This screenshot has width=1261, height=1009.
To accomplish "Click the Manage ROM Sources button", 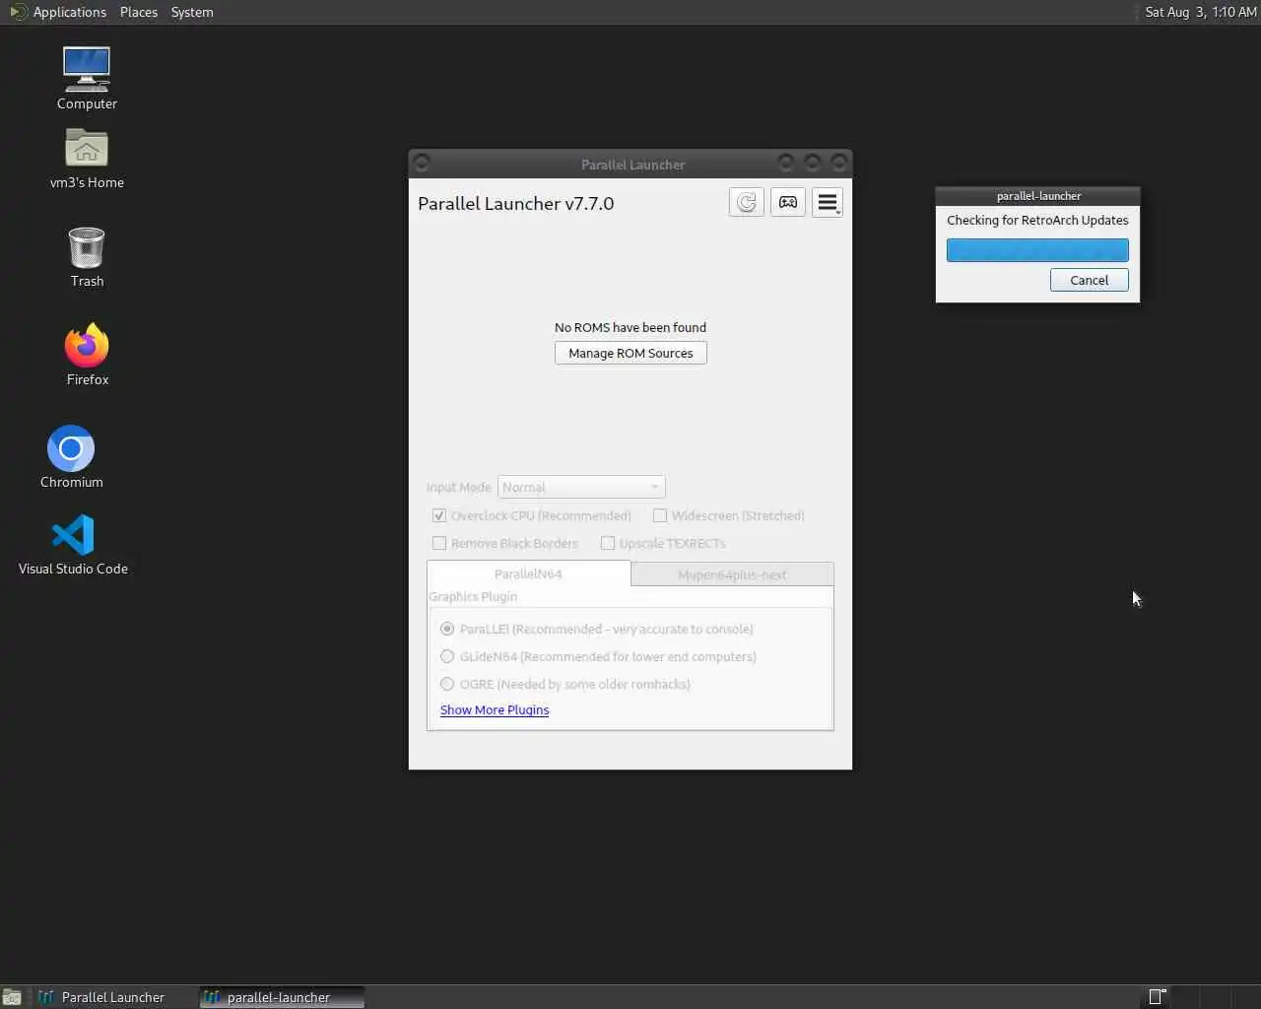I will tap(630, 353).
